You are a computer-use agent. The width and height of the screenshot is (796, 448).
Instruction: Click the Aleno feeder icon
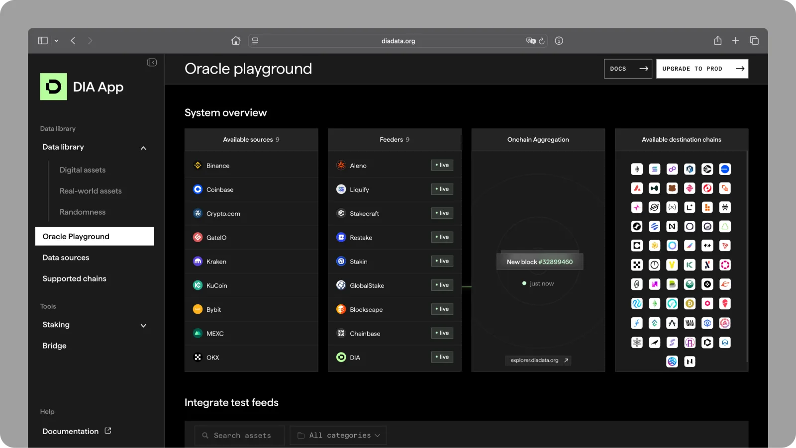click(341, 166)
